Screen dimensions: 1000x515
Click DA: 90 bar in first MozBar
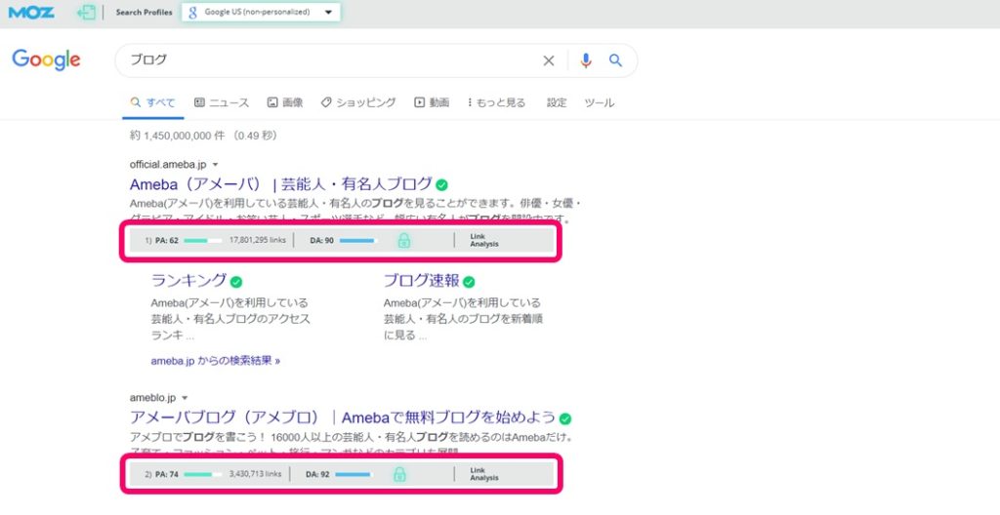(x=357, y=240)
